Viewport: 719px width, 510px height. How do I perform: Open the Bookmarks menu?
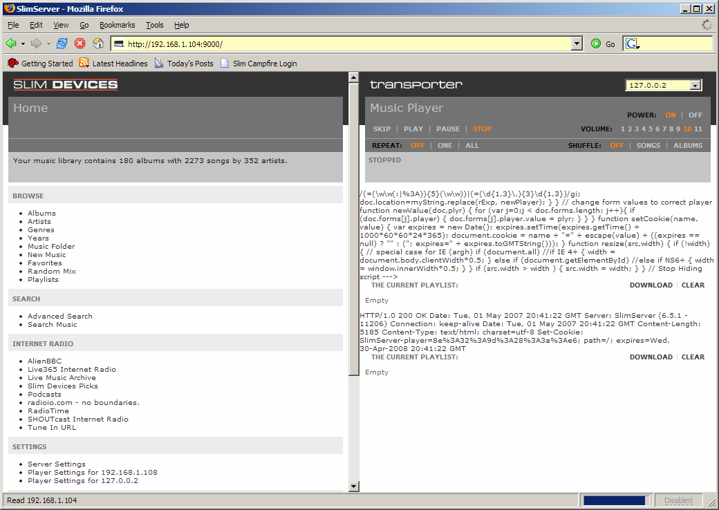117,25
